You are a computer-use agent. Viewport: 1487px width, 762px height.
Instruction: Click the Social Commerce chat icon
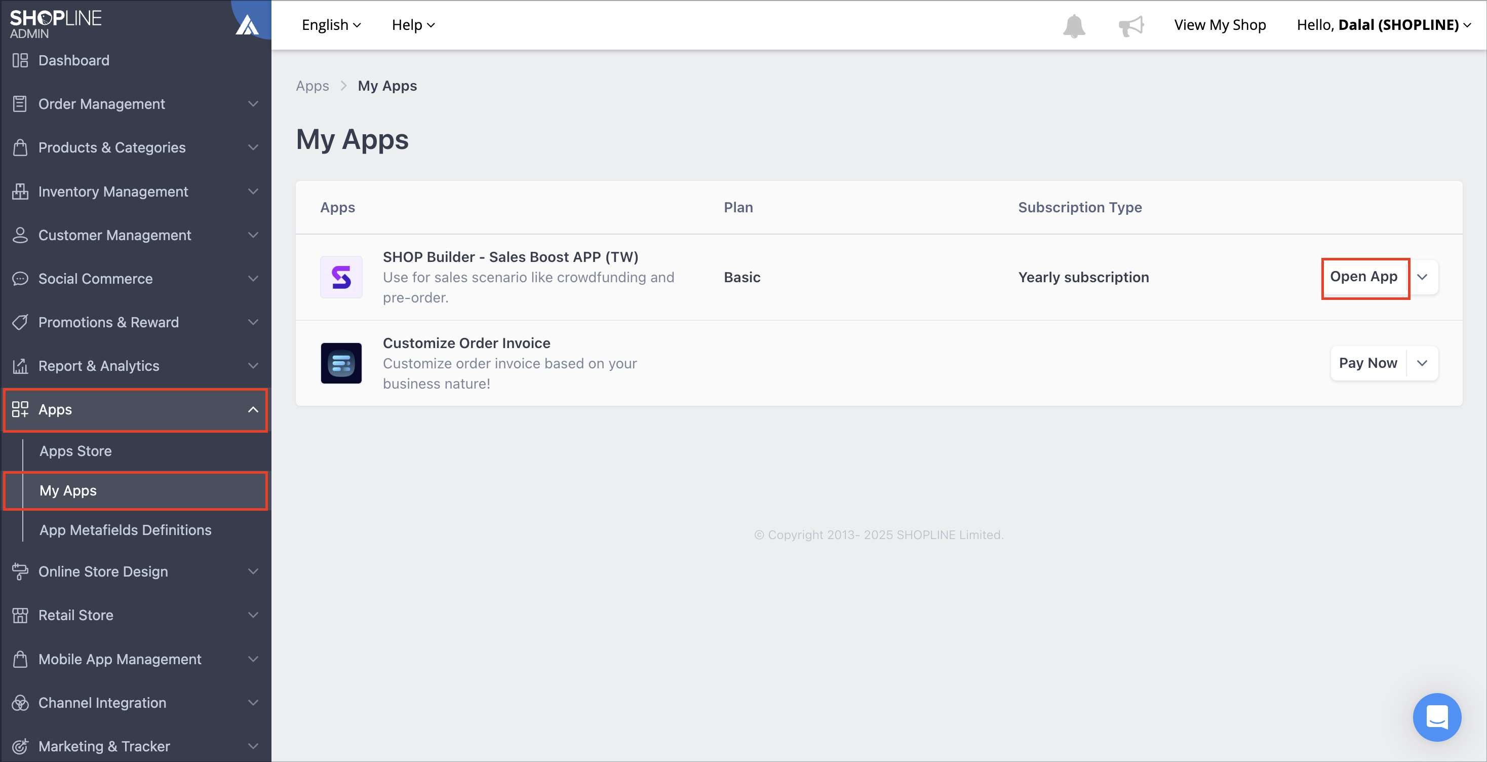coord(20,279)
